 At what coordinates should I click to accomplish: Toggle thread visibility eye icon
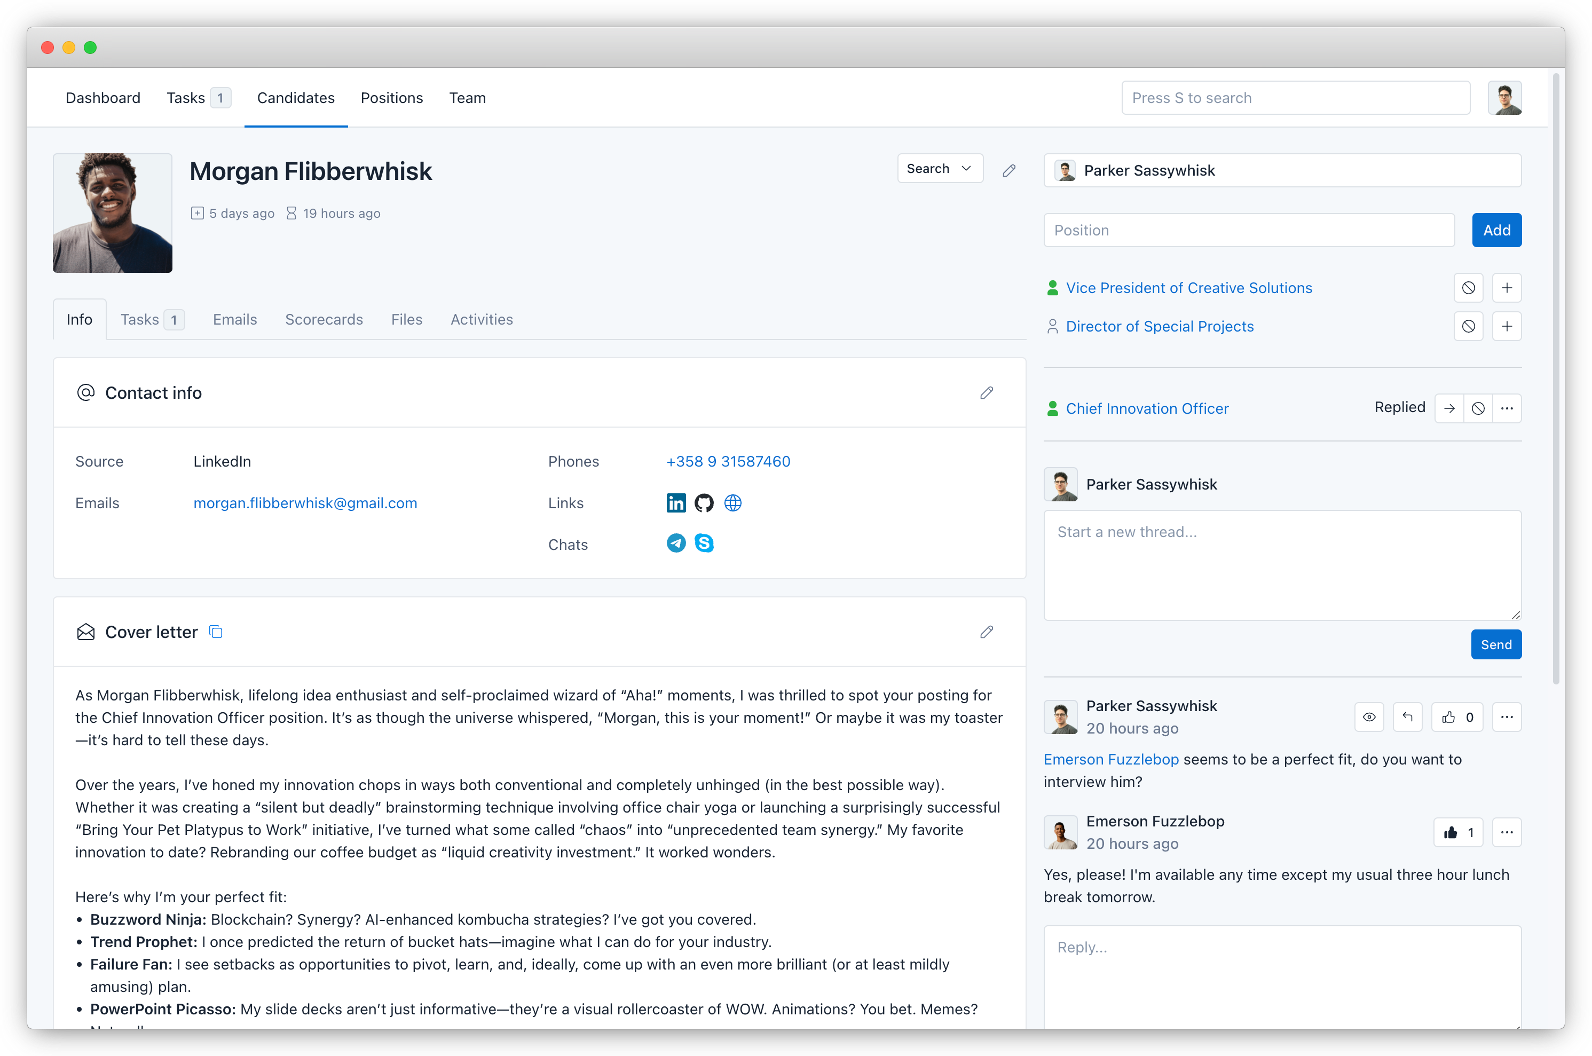pyautogui.click(x=1368, y=717)
